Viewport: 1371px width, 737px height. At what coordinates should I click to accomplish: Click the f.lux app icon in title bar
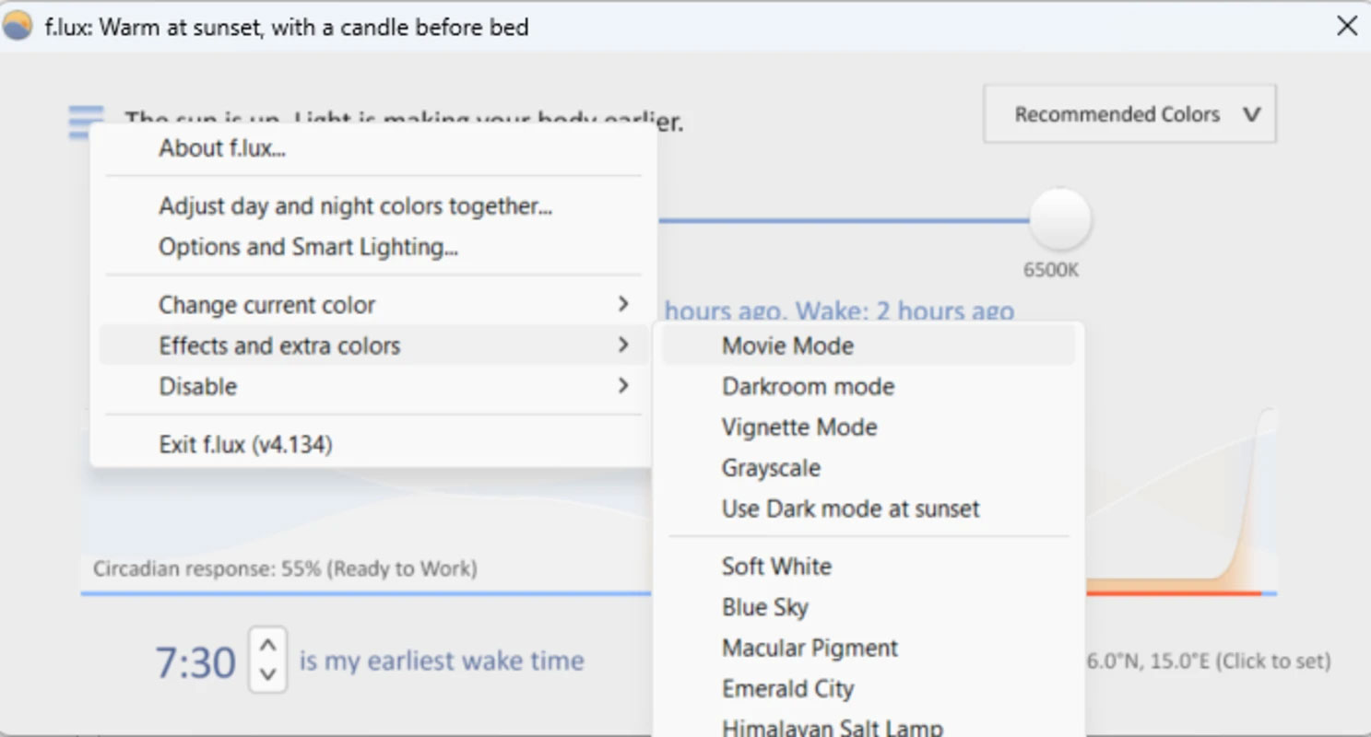point(18,26)
